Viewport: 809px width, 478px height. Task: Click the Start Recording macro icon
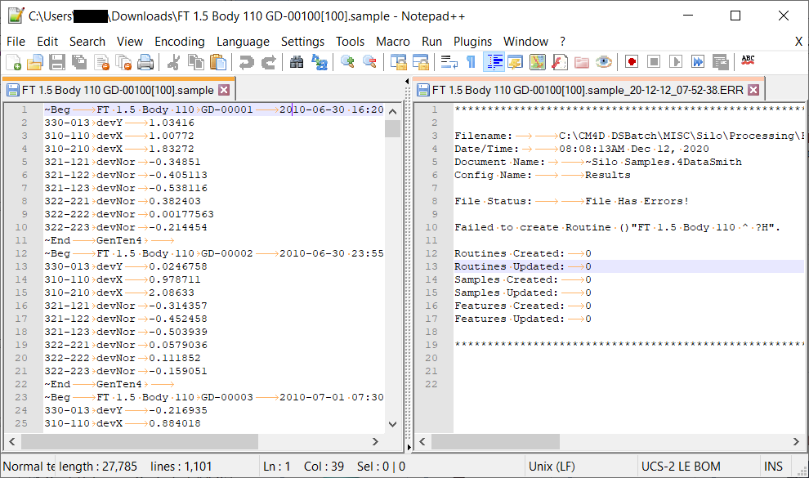tap(632, 62)
